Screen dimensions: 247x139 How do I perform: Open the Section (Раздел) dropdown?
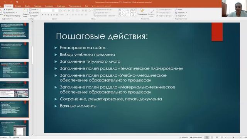click(x=34, y=16)
